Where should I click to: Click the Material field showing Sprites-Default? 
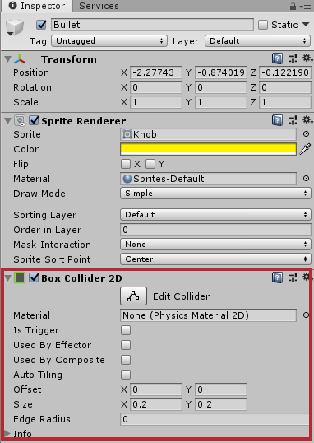pos(208,179)
